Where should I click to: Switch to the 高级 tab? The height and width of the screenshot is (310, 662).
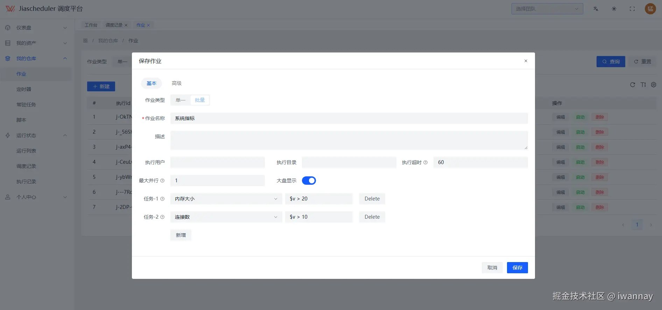coord(177,83)
